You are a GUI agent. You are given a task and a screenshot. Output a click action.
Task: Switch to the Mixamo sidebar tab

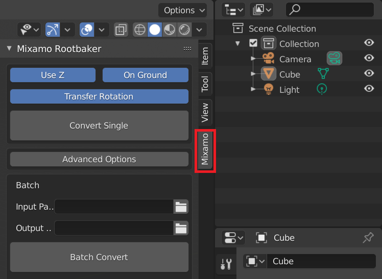205,149
